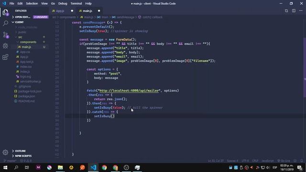Image resolution: width=306 pixels, height=172 pixels.
Task: Open main.js in the file tree
Action: [26, 47]
